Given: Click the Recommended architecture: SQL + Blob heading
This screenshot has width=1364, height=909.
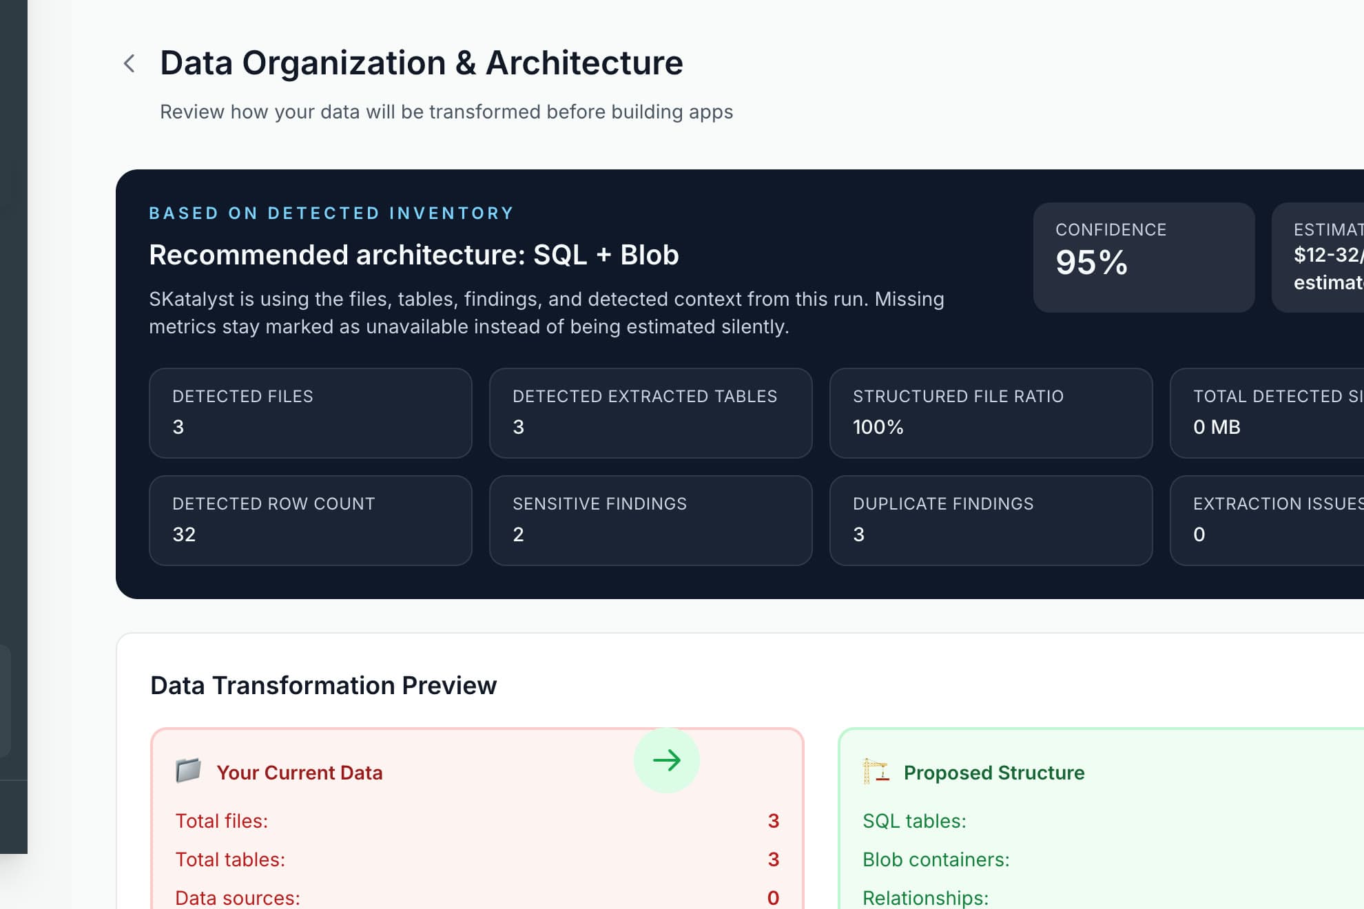Looking at the screenshot, I should [414, 255].
